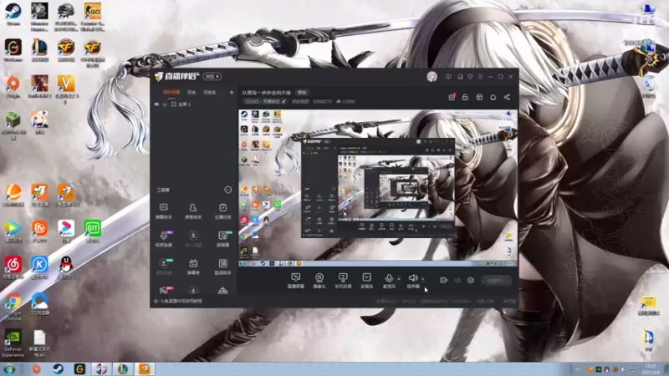Click room ID 10068375 text

click(322, 101)
